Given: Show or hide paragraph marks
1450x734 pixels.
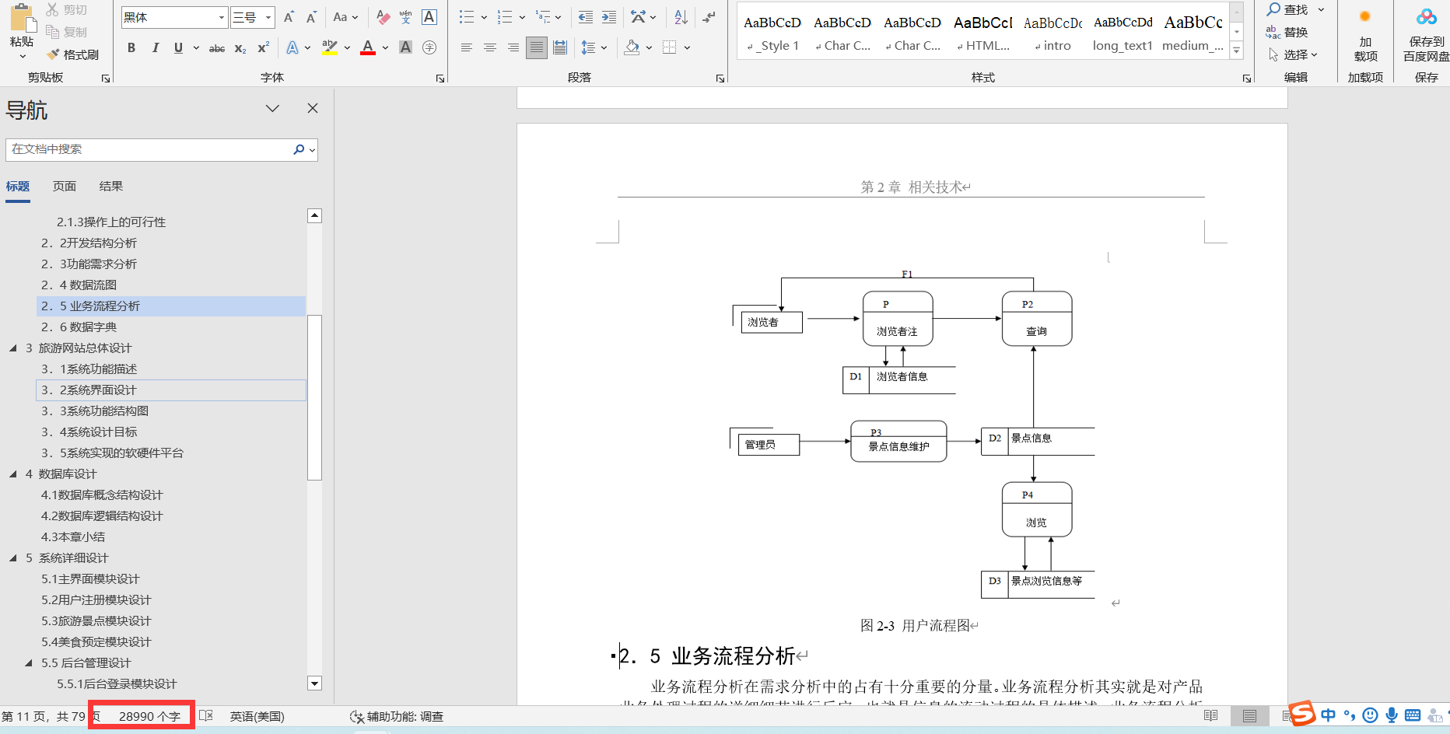Looking at the screenshot, I should tap(708, 17).
